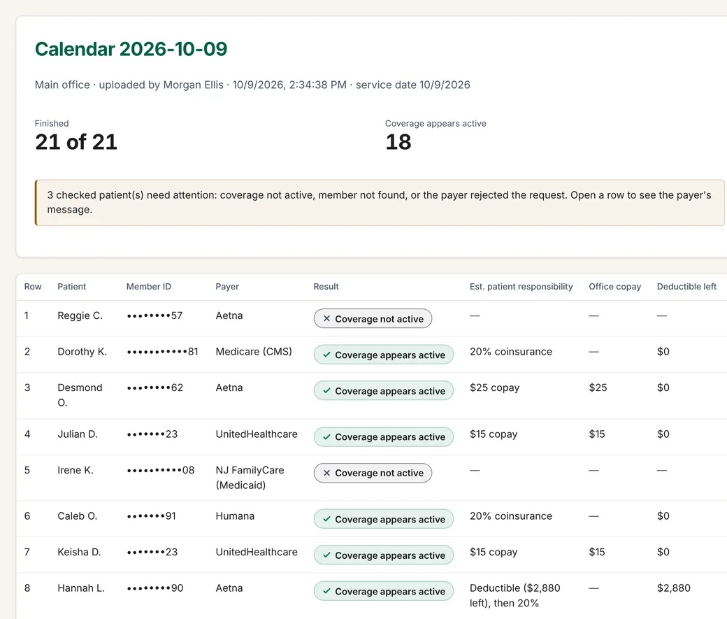Click member ID ending 57
The image size is (727, 619).
[155, 315]
